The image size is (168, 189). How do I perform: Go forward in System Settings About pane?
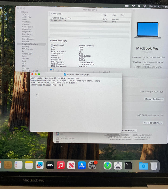[x=99, y=72]
